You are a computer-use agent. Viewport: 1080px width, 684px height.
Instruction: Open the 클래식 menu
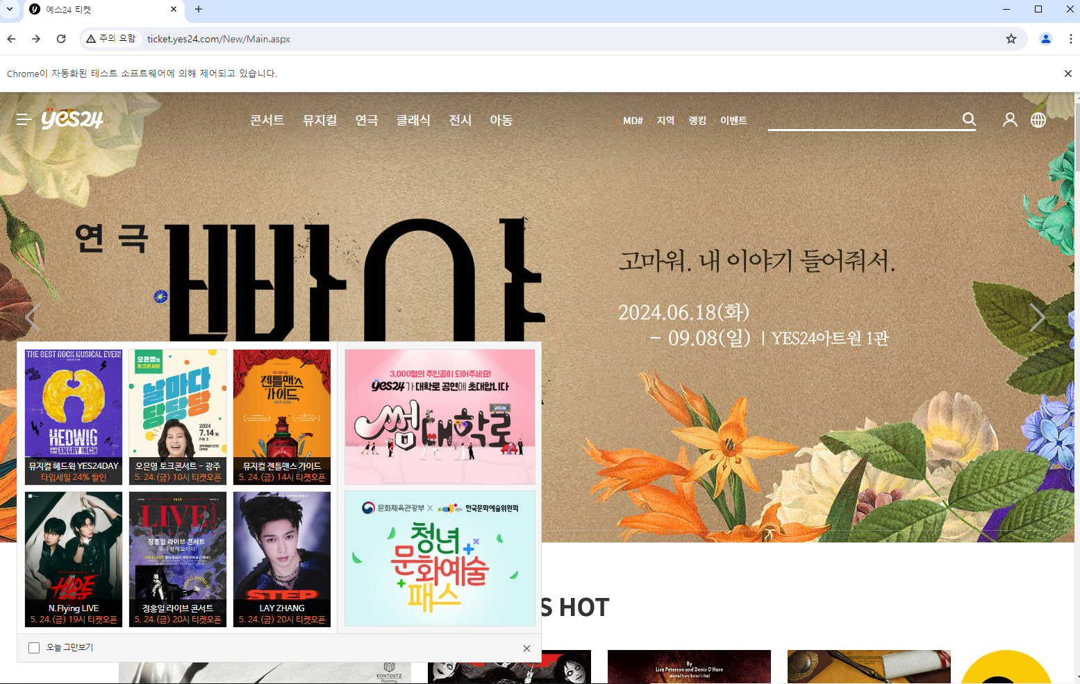click(413, 120)
